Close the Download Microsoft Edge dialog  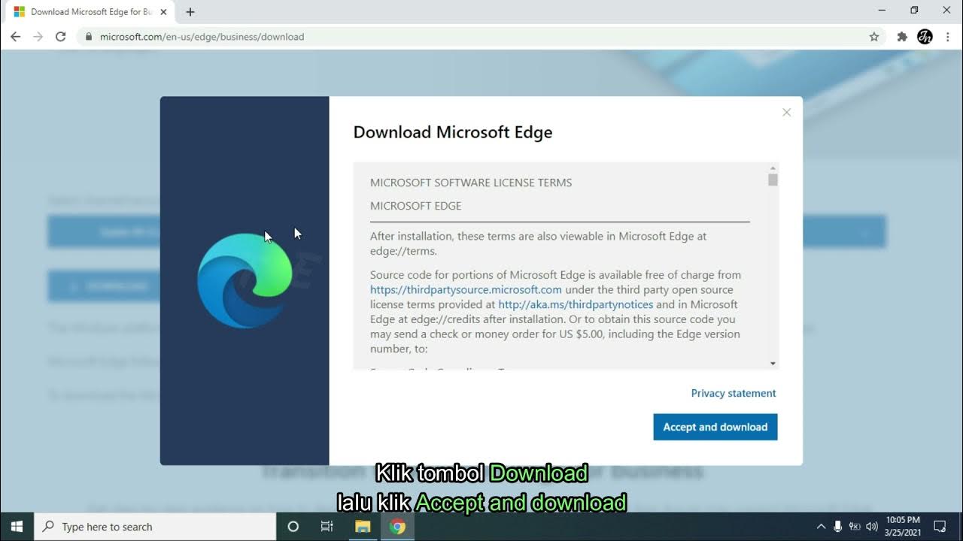tap(786, 113)
